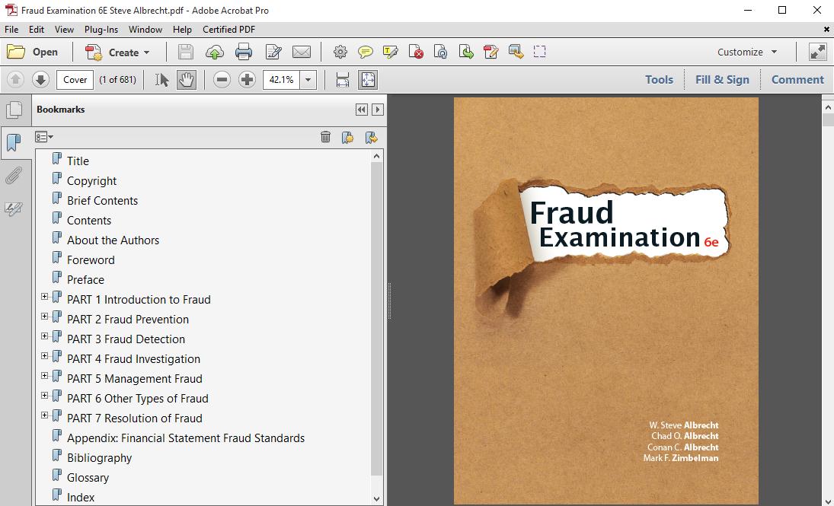Fit one full page icon
The height and width of the screenshot is (506, 834).
coord(368,80)
